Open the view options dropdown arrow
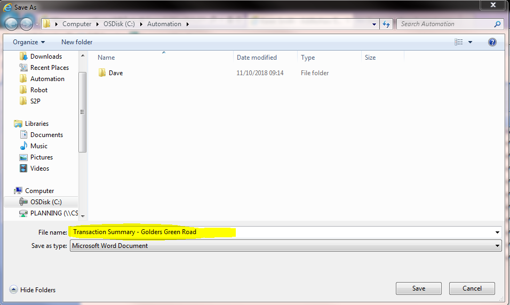 coord(470,42)
